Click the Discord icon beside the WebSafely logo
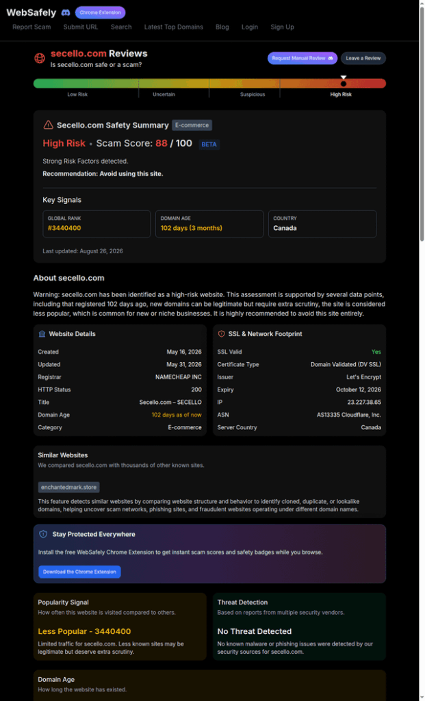The height and width of the screenshot is (701, 425). pyautogui.click(x=65, y=12)
